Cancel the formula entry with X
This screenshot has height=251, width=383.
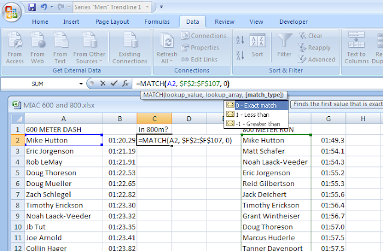coord(103,83)
